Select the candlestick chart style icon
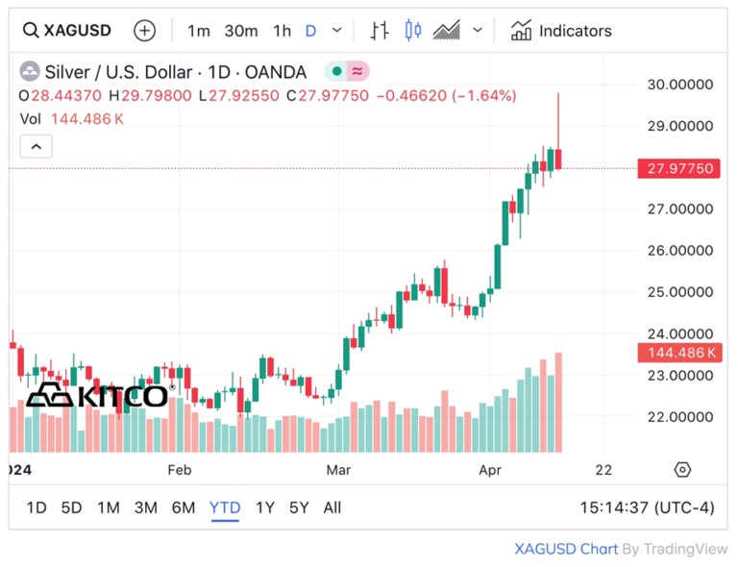738x567 pixels. pos(413,31)
